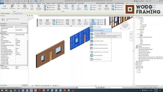163x92 pixels.
Task: Choose Purge Detail Views if no Assembly
Action: pyautogui.click(x=101, y=52)
